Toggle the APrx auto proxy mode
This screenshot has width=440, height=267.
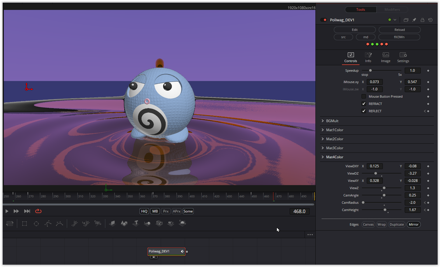click(177, 211)
